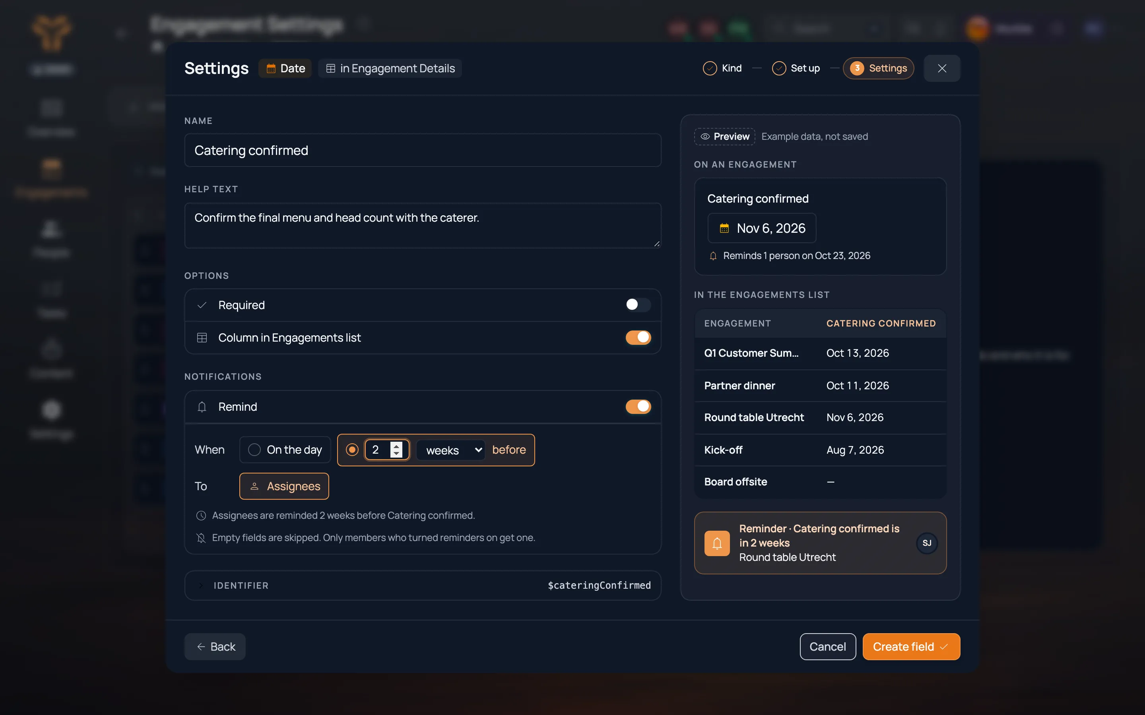This screenshot has width=1145, height=715.
Task: Click the Assignees recipient chip
Action: (x=284, y=486)
